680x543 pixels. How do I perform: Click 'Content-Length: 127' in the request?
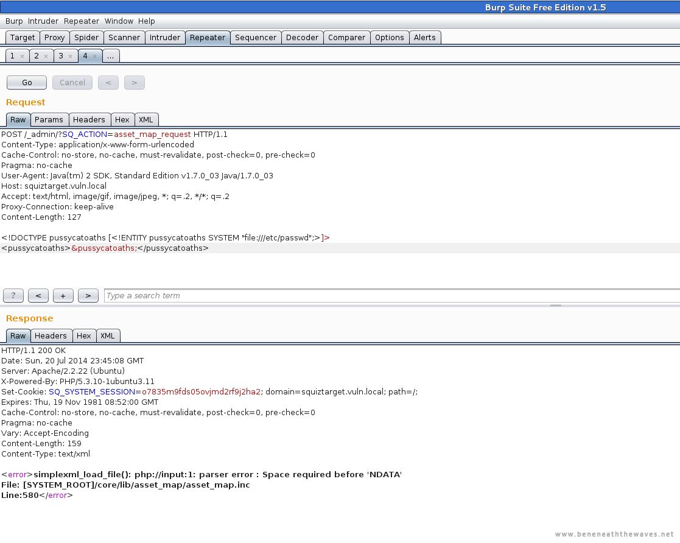point(41,217)
